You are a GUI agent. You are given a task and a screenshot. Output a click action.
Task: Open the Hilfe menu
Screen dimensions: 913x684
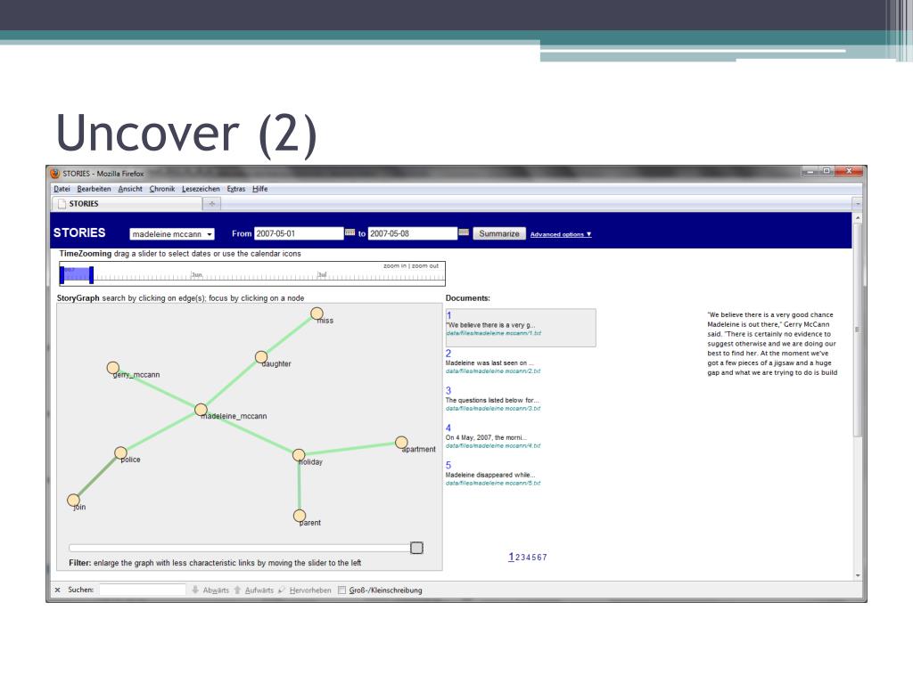[x=259, y=189]
